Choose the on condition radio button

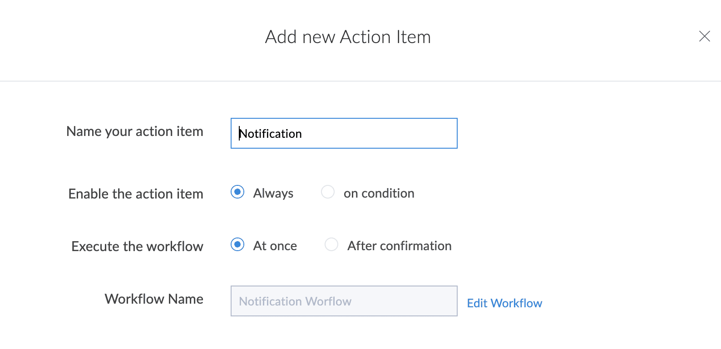[328, 192]
